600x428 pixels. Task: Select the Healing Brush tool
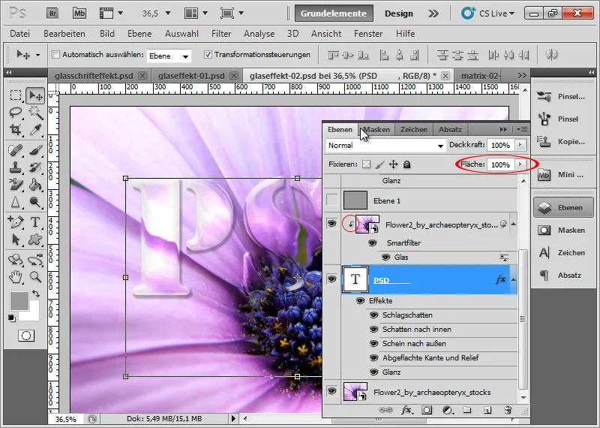click(15, 150)
